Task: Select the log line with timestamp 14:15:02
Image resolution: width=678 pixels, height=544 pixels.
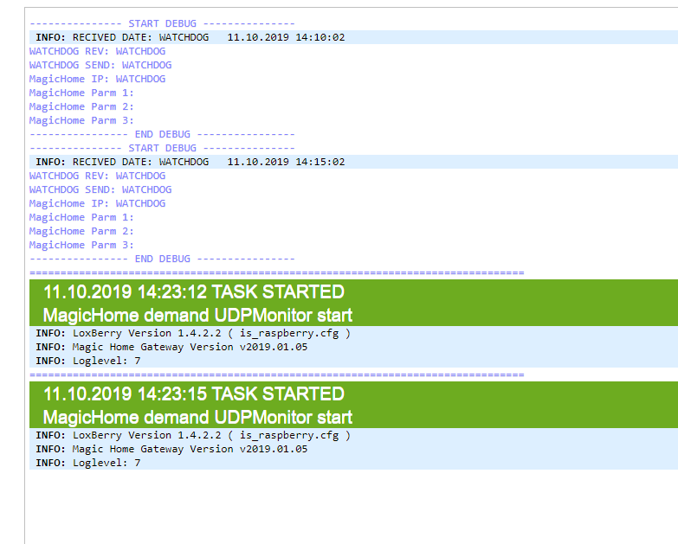Action: click(x=353, y=162)
